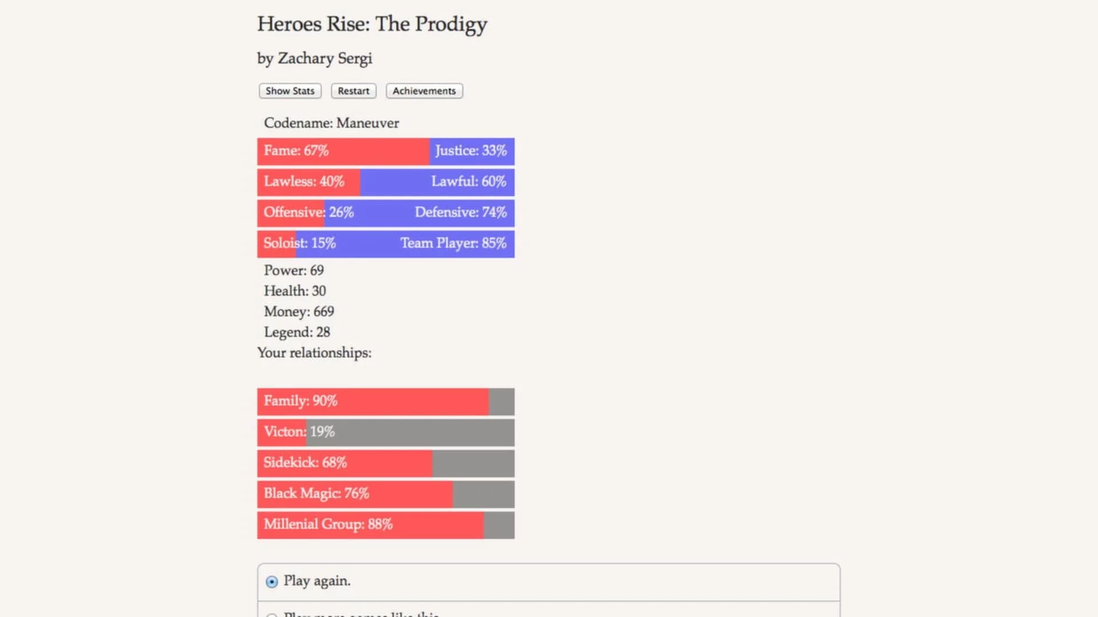Click the Victon relationship bar
The image size is (1098, 617).
[385, 432]
